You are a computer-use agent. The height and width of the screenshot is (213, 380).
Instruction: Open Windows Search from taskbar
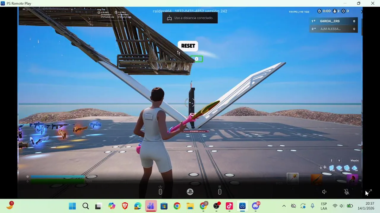coord(85,206)
